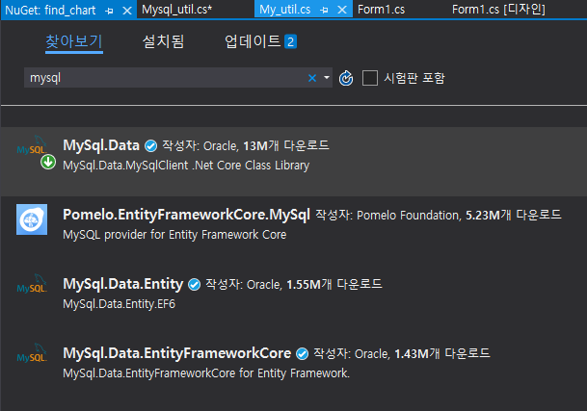The width and height of the screenshot is (587, 411).
Task: Refresh the package search results
Action: tap(346, 78)
